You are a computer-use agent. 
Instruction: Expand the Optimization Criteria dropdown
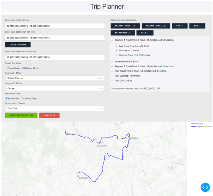[102, 109]
